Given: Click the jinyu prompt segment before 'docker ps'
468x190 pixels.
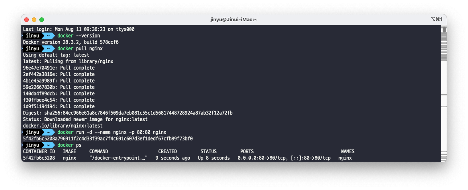Looking at the screenshot, I should (33, 145).
